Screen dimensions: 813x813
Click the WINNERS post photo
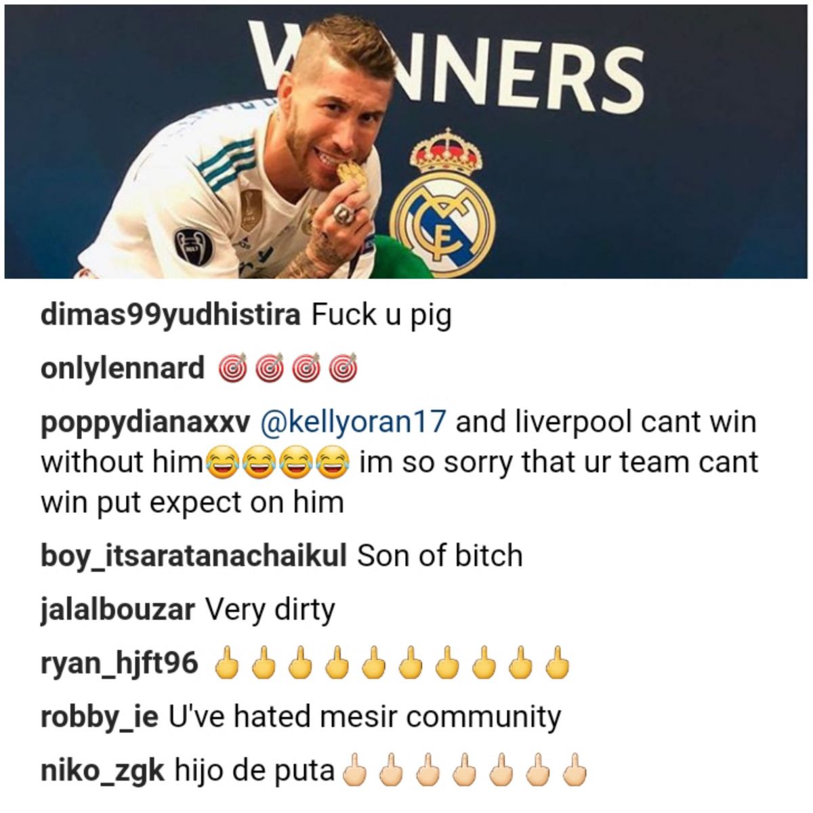(406, 142)
